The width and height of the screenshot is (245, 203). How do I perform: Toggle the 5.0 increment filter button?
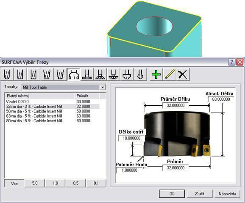[x=35, y=183]
